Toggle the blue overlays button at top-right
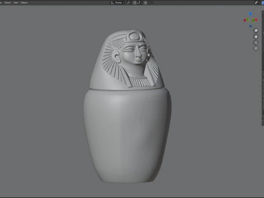This screenshot has width=264, height=198. [x=263, y=3]
